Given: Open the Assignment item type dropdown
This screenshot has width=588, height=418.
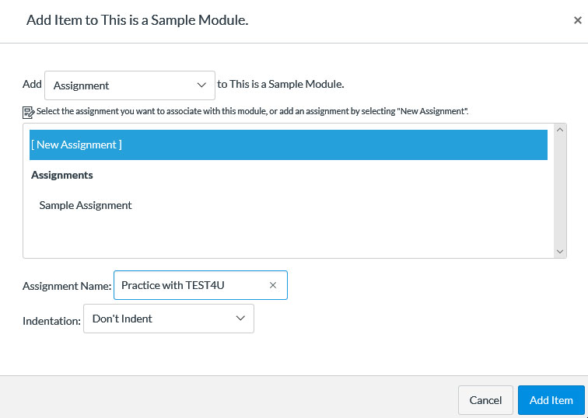Looking at the screenshot, I should [x=129, y=85].
